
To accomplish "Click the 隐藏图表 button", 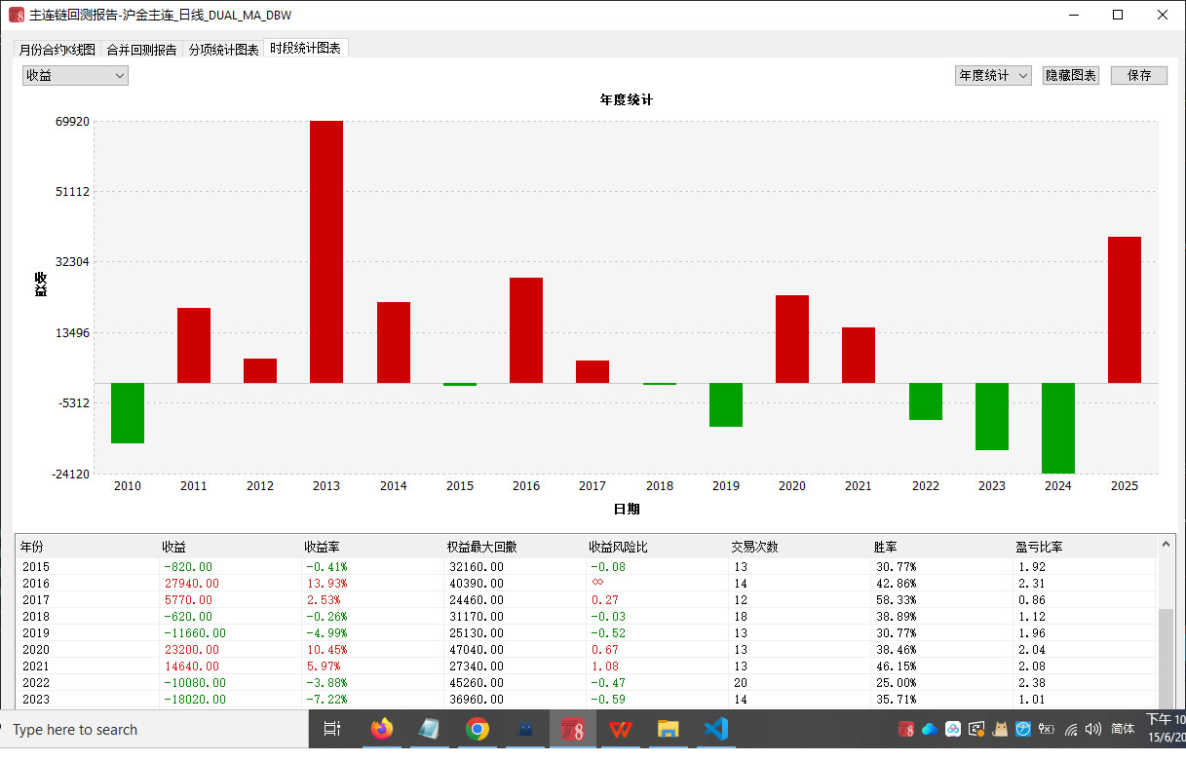I will point(1071,75).
